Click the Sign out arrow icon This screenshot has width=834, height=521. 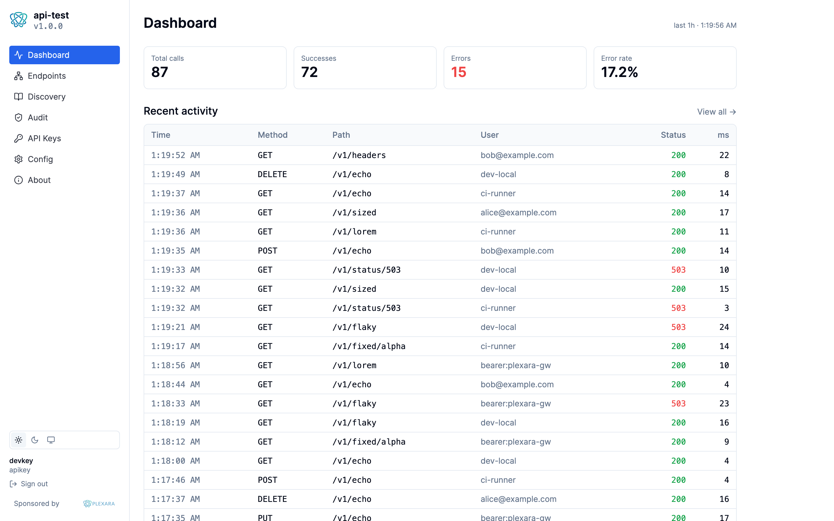(13, 484)
